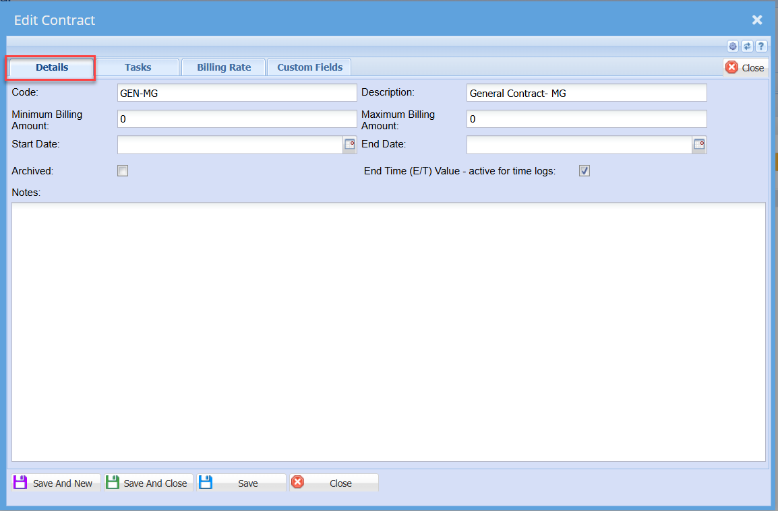Open the settings gear icon in top toolbar
The height and width of the screenshot is (511, 778).
coord(733,46)
